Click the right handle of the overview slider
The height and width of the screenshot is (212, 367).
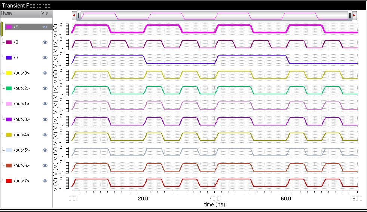[x=350, y=16]
